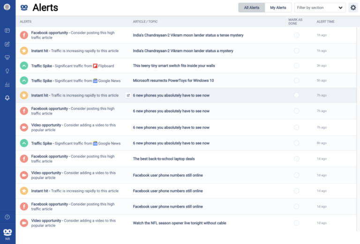Open the pencil edit icon in sidebar

tap(7, 44)
